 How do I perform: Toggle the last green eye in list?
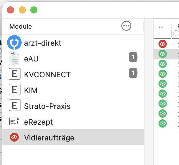(x=163, y=123)
